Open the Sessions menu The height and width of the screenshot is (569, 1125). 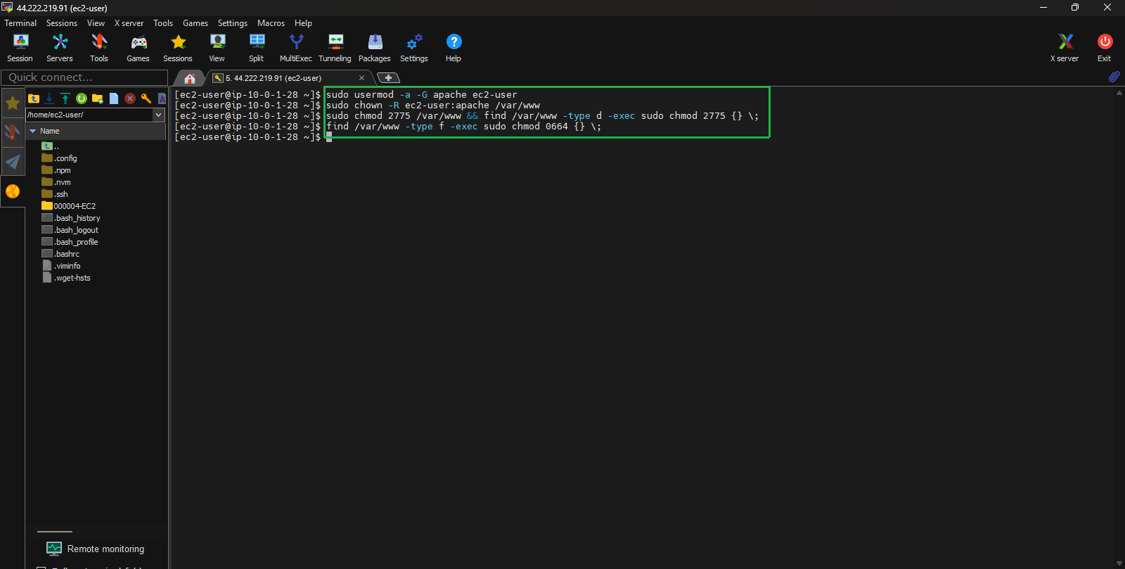point(62,23)
